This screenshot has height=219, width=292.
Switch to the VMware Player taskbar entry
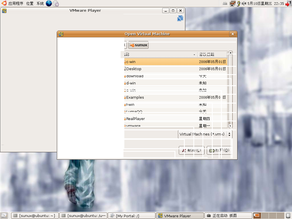180,216
